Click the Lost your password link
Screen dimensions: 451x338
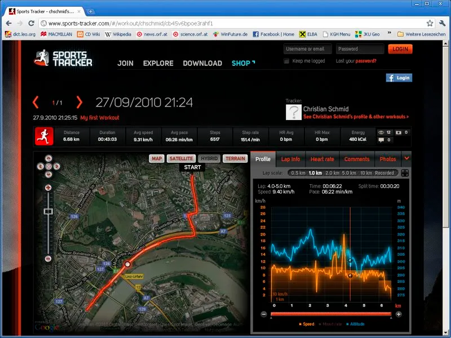coord(356,61)
